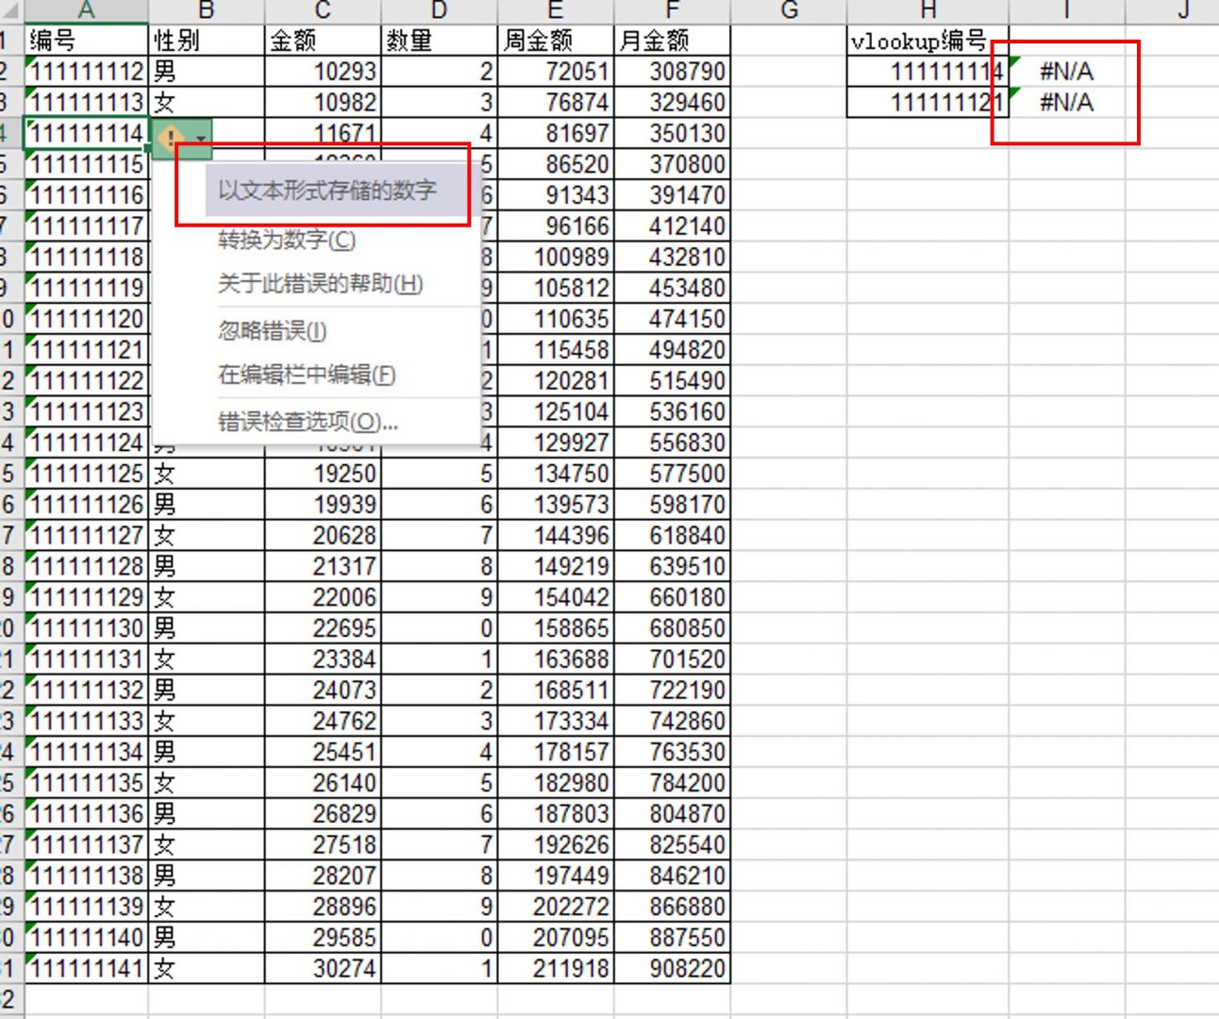
Task: Select cell with ID 111111132
Action: pyautogui.click(x=86, y=691)
